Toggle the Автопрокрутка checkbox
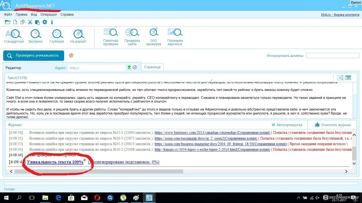 pos(273,125)
